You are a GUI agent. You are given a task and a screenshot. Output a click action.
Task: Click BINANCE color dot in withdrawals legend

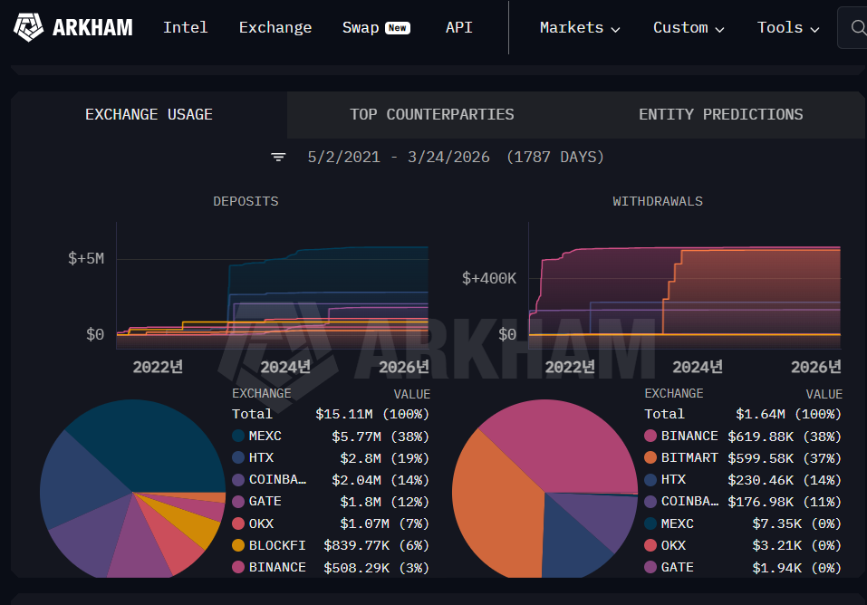[650, 436]
